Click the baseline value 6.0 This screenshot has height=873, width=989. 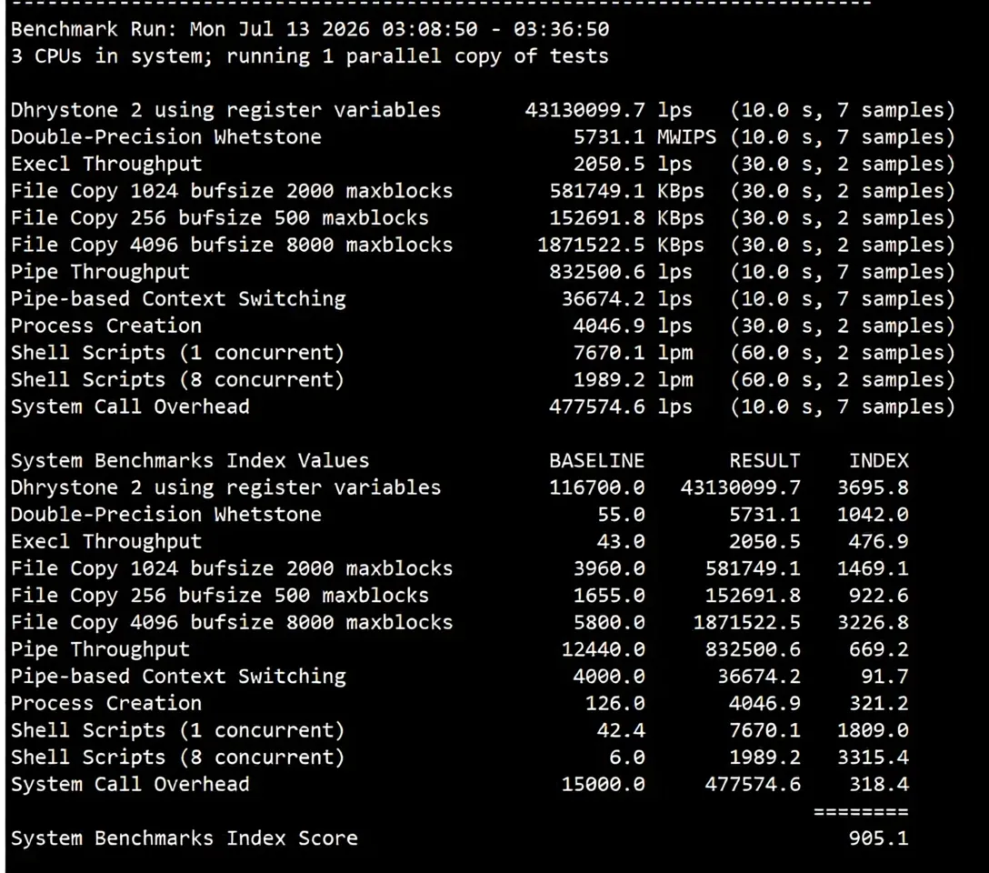coord(627,757)
